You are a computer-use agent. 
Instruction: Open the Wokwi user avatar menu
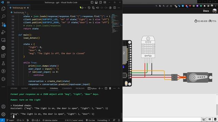215,11
